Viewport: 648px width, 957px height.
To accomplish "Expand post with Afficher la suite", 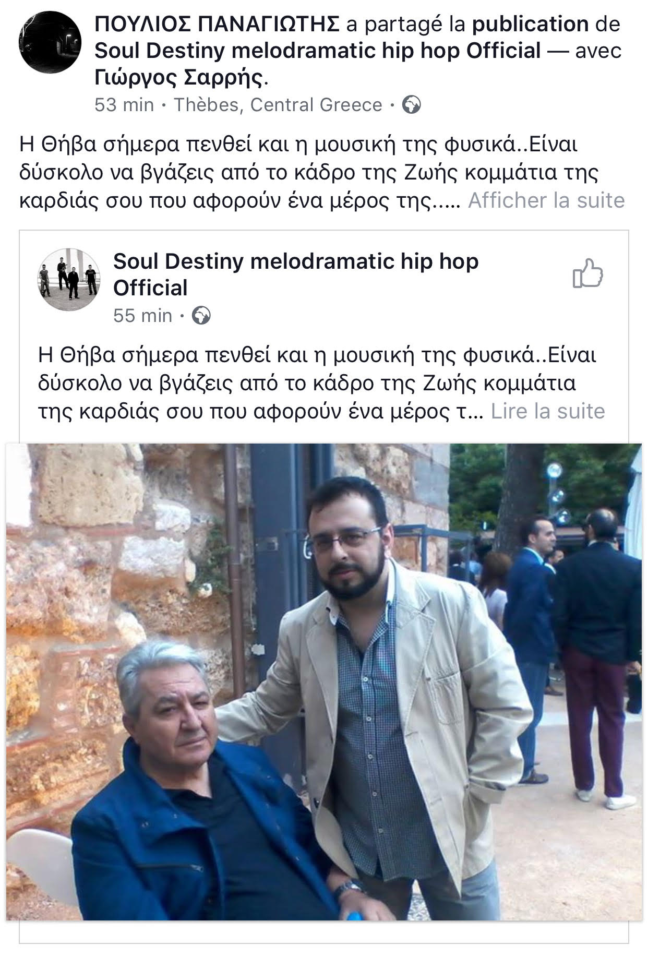I will click(546, 200).
